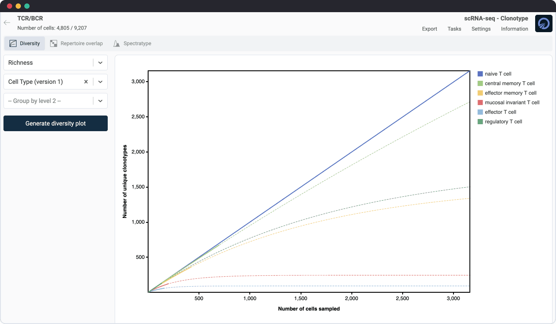The height and width of the screenshot is (324, 556).
Task: Toggle central memory T cell legend entry
Action: (510, 83)
